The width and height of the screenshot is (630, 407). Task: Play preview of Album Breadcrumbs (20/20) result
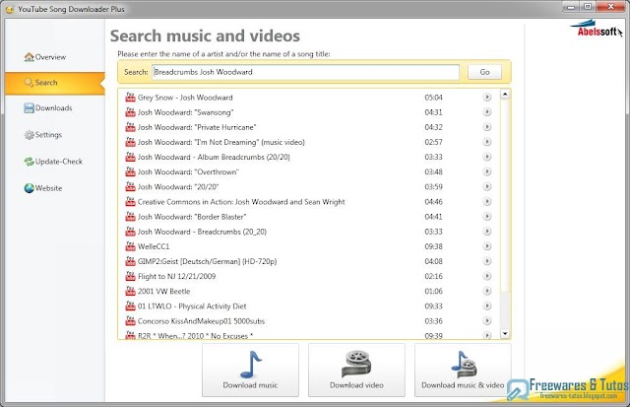click(x=487, y=157)
